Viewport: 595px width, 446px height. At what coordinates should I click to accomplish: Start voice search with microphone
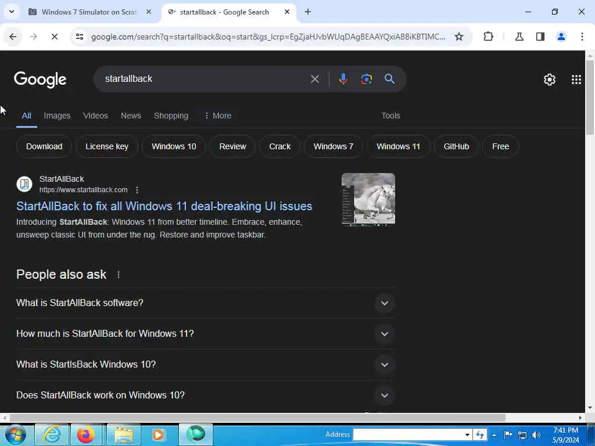(x=343, y=79)
